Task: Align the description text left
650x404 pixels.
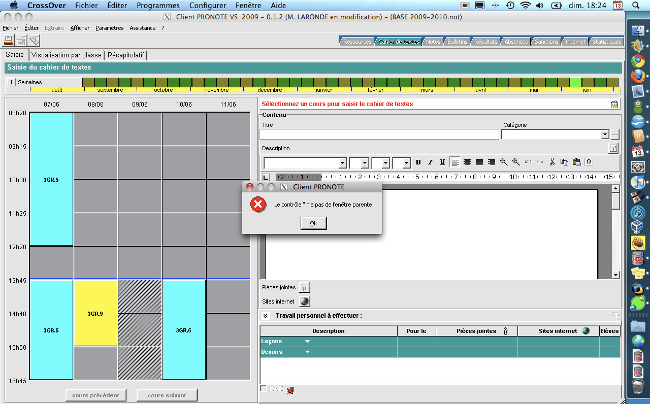Action: tap(455, 162)
